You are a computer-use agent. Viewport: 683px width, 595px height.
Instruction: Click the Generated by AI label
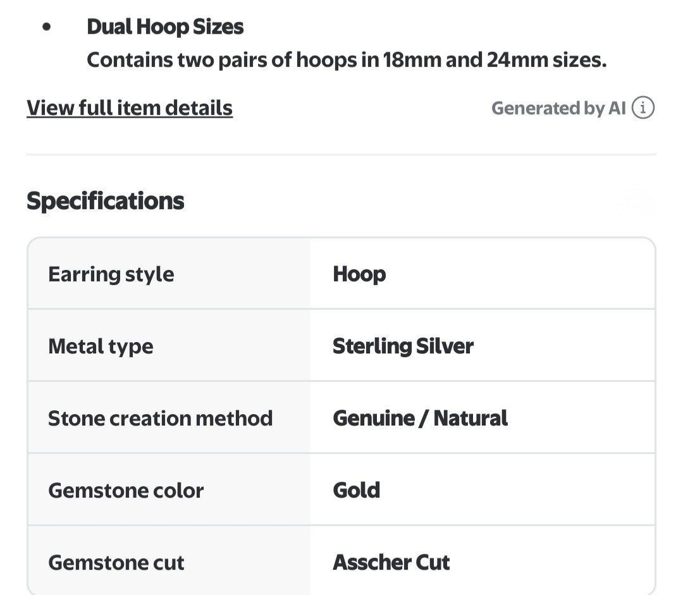pyautogui.click(x=558, y=108)
